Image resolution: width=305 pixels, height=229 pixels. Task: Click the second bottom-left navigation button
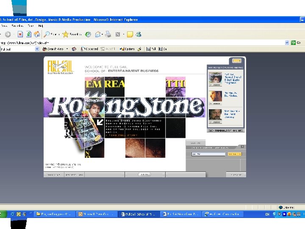tap(74, 175)
